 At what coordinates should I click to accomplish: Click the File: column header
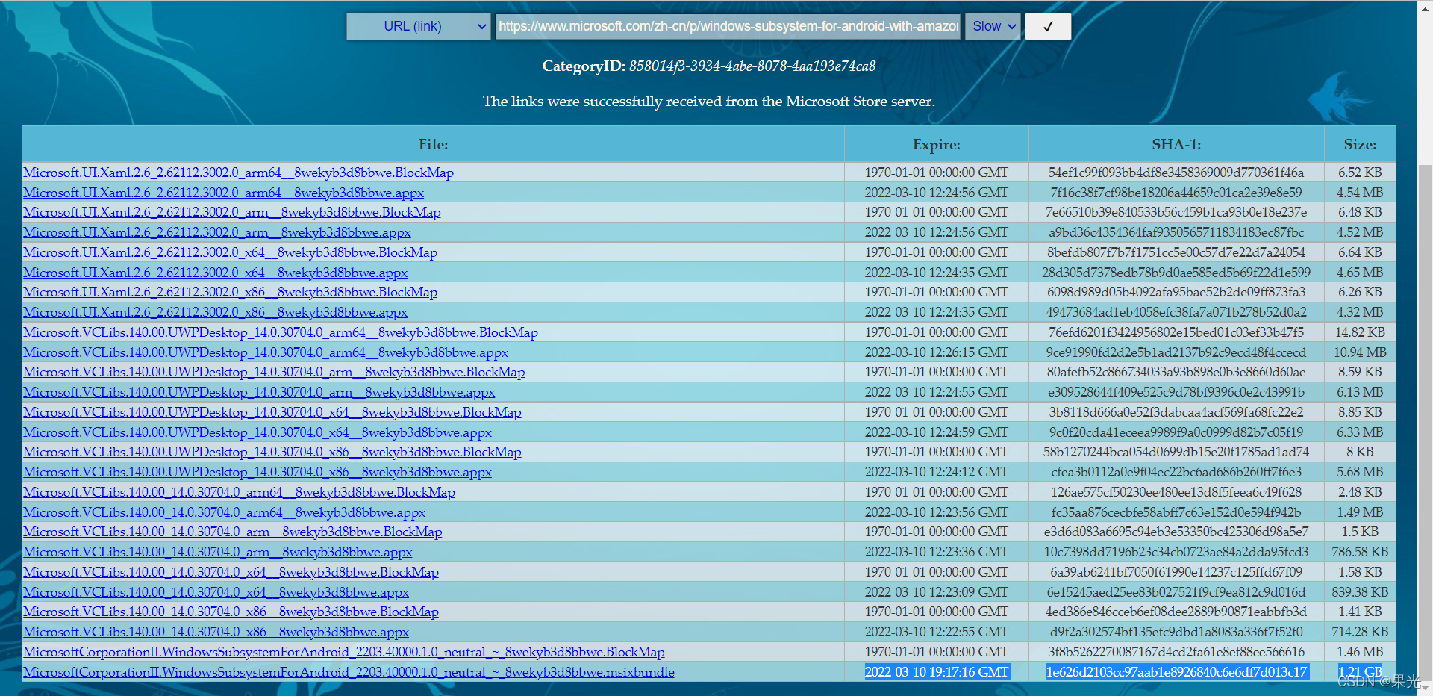pos(433,144)
